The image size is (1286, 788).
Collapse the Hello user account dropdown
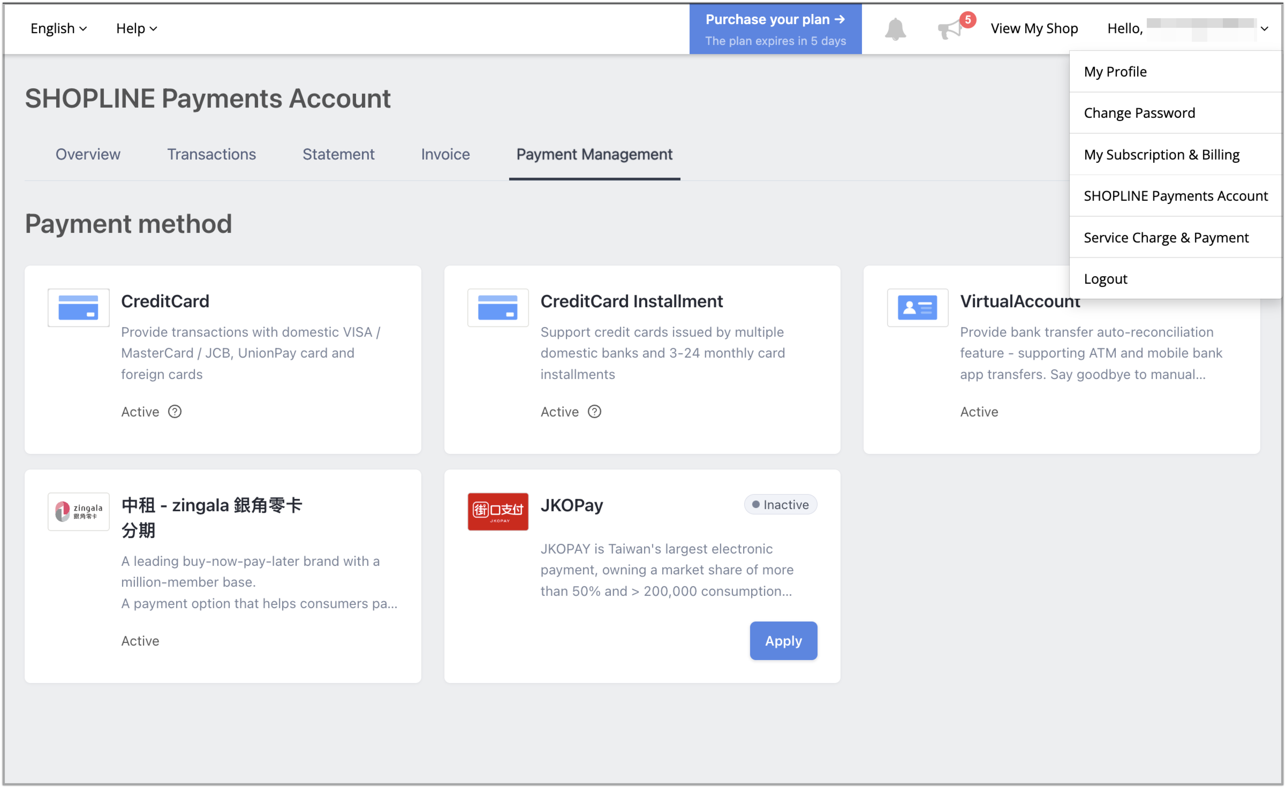(1188, 28)
